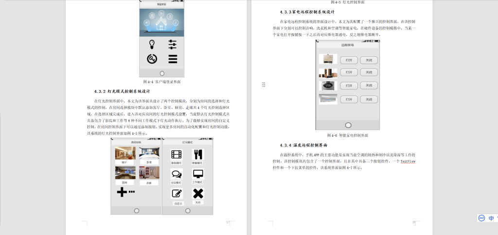
Task: Click the 灯光模式 mockup title bar
Action: (x=187, y=143)
